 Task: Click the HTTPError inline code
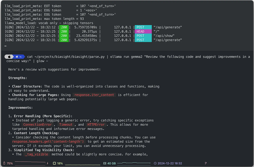click(96, 124)
